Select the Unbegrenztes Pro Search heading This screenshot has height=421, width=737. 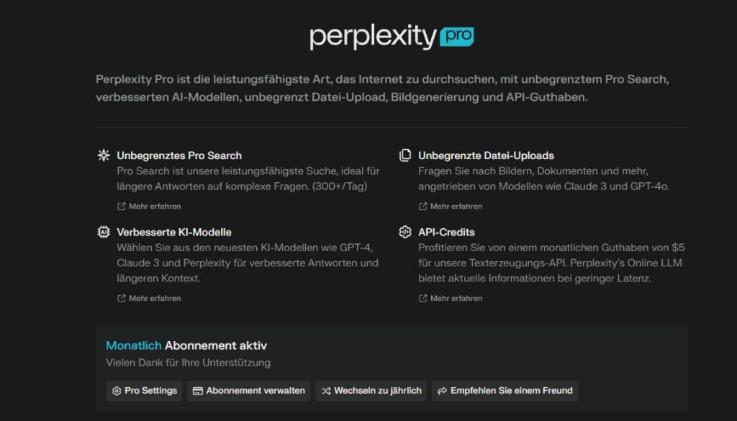tap(179, 155)
